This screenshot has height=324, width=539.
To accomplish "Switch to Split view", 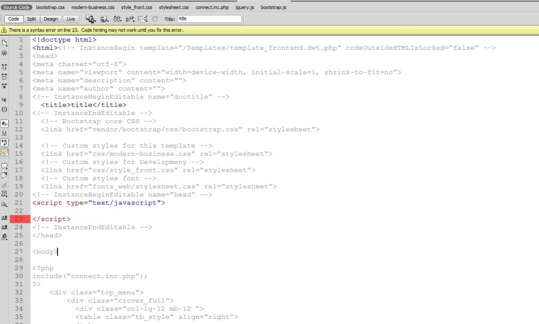I will 32,19.
